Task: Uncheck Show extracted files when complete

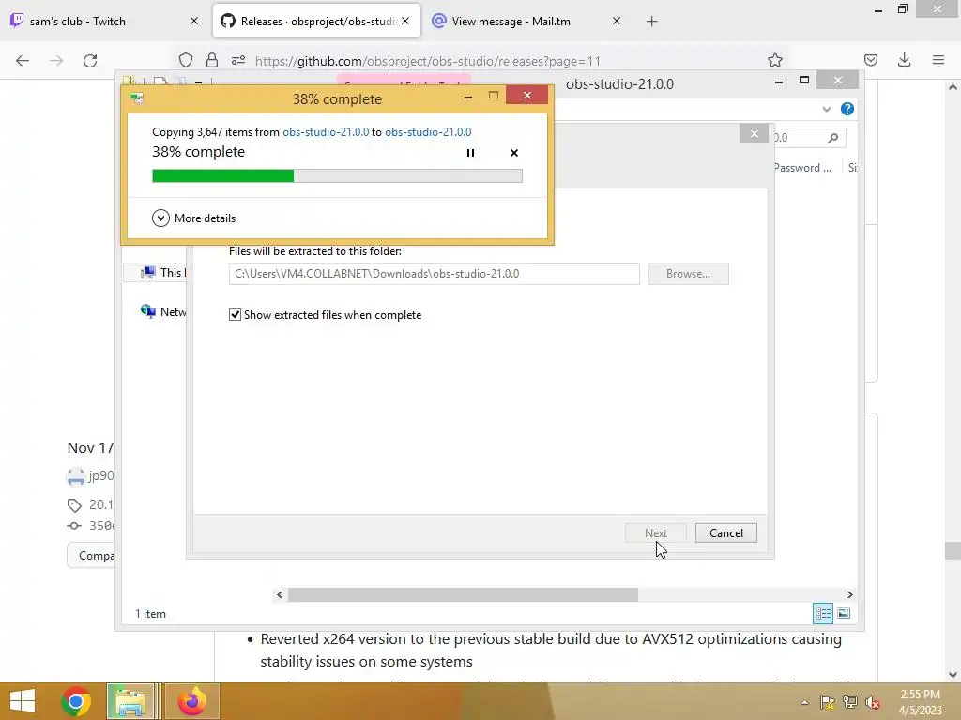Action: pos(235,315)
